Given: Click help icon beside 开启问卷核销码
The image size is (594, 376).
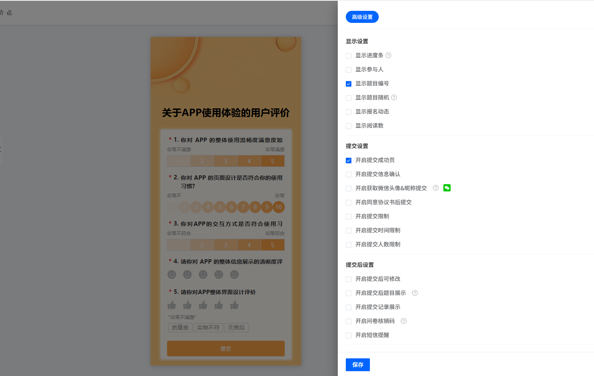Looking at the screenshot, I should [404, 321].
